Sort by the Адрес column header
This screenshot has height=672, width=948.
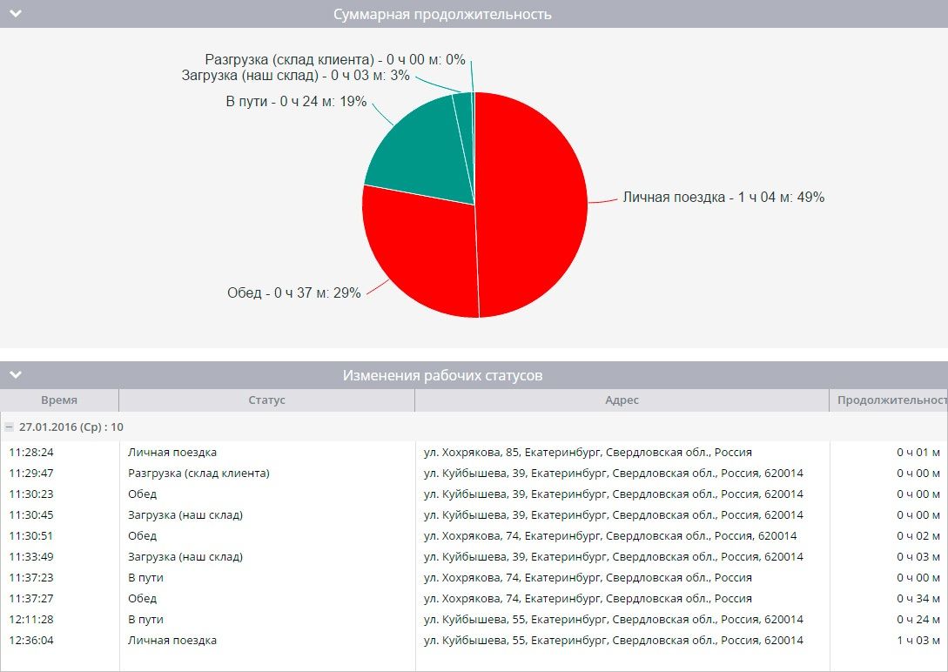[x=622, y=400]
